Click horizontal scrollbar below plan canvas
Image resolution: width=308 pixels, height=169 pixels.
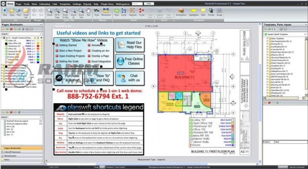click(x=151, y=164)
